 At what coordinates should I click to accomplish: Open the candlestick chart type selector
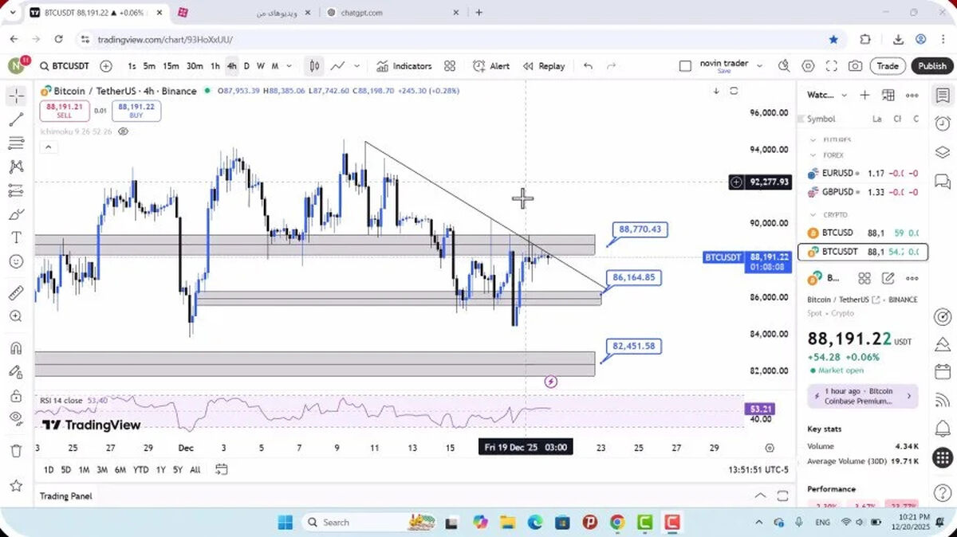pos(314,66)
